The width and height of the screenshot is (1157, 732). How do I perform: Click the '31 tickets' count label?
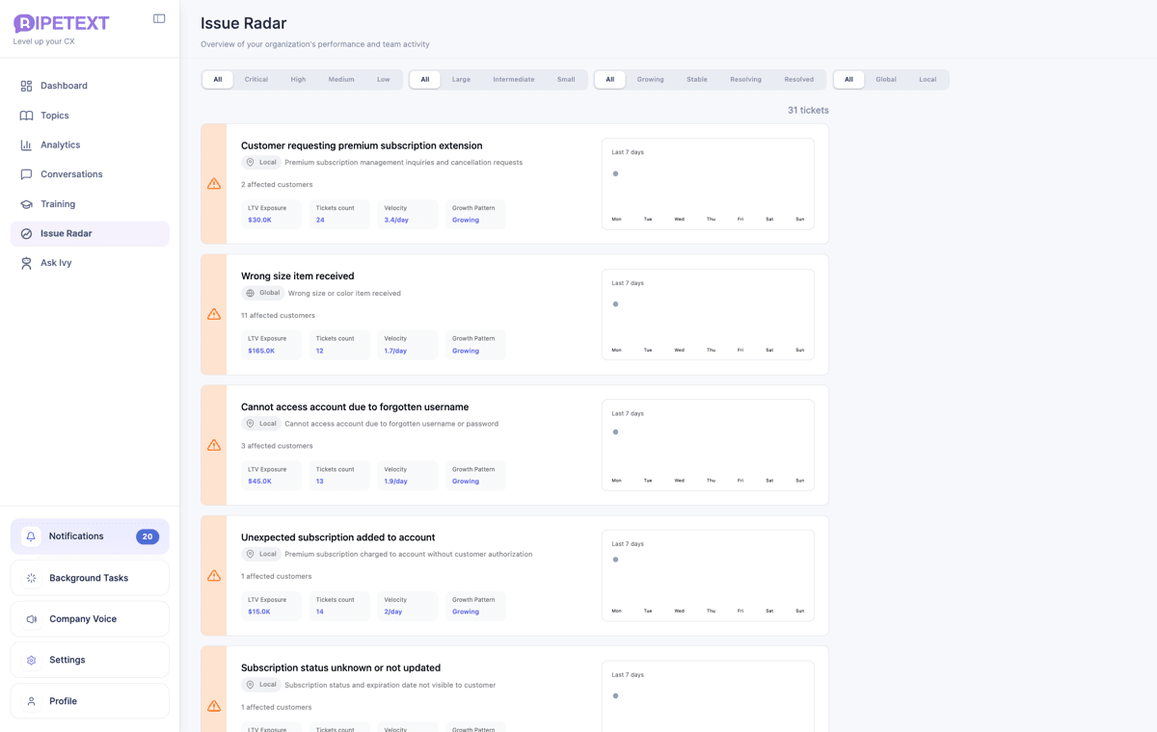click(808, 110)
